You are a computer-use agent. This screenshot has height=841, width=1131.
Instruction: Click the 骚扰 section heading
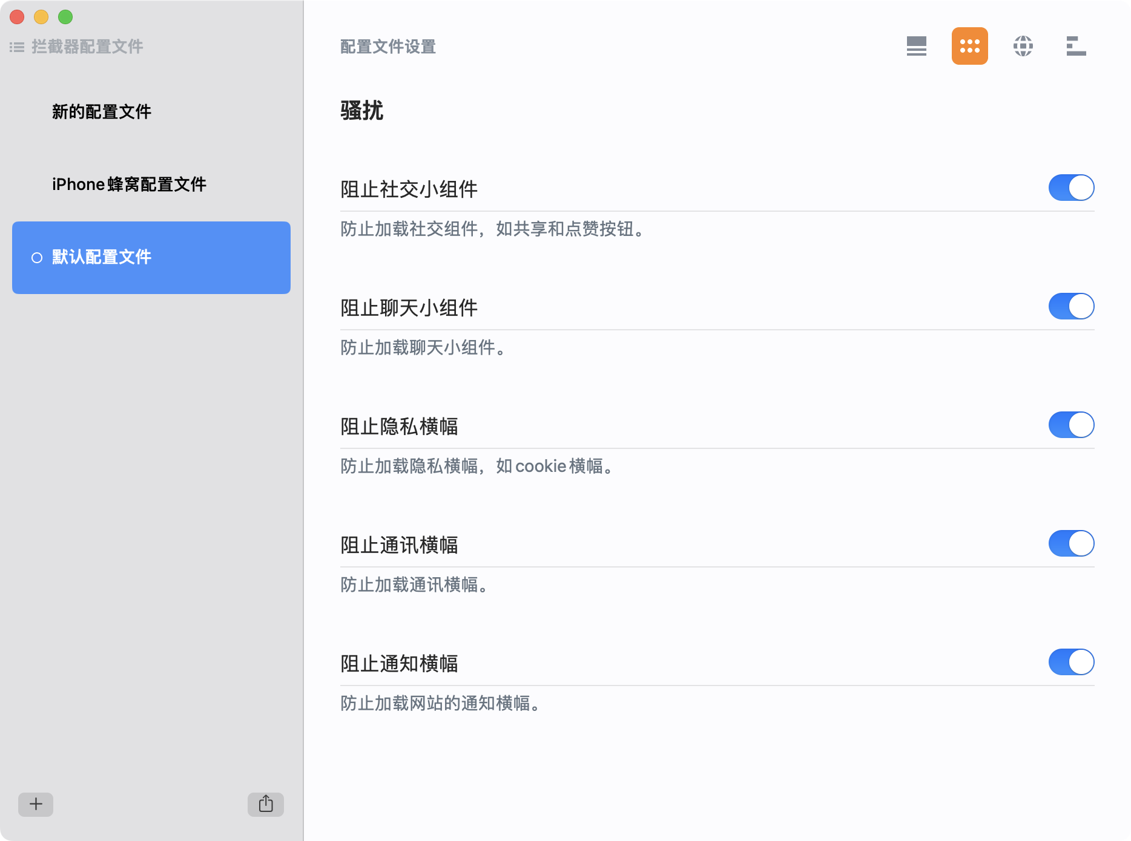(x=361, y=111)
